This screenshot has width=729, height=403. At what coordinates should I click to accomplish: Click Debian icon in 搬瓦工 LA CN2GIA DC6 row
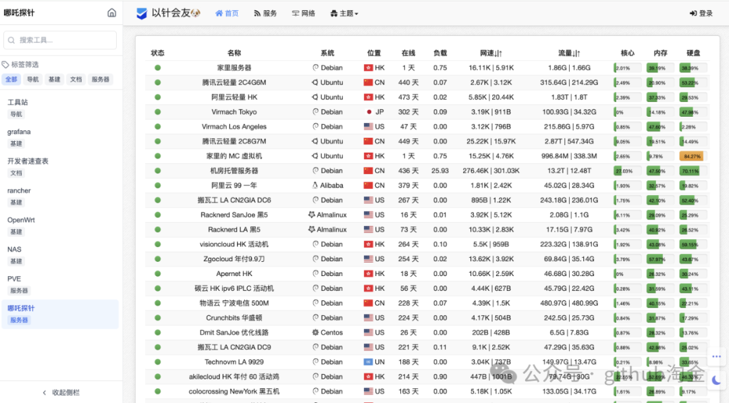[x=316, y=200]
